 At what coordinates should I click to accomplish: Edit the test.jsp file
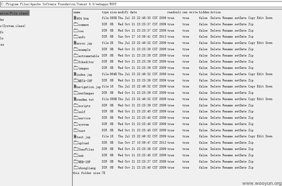(x=260, y=136)
